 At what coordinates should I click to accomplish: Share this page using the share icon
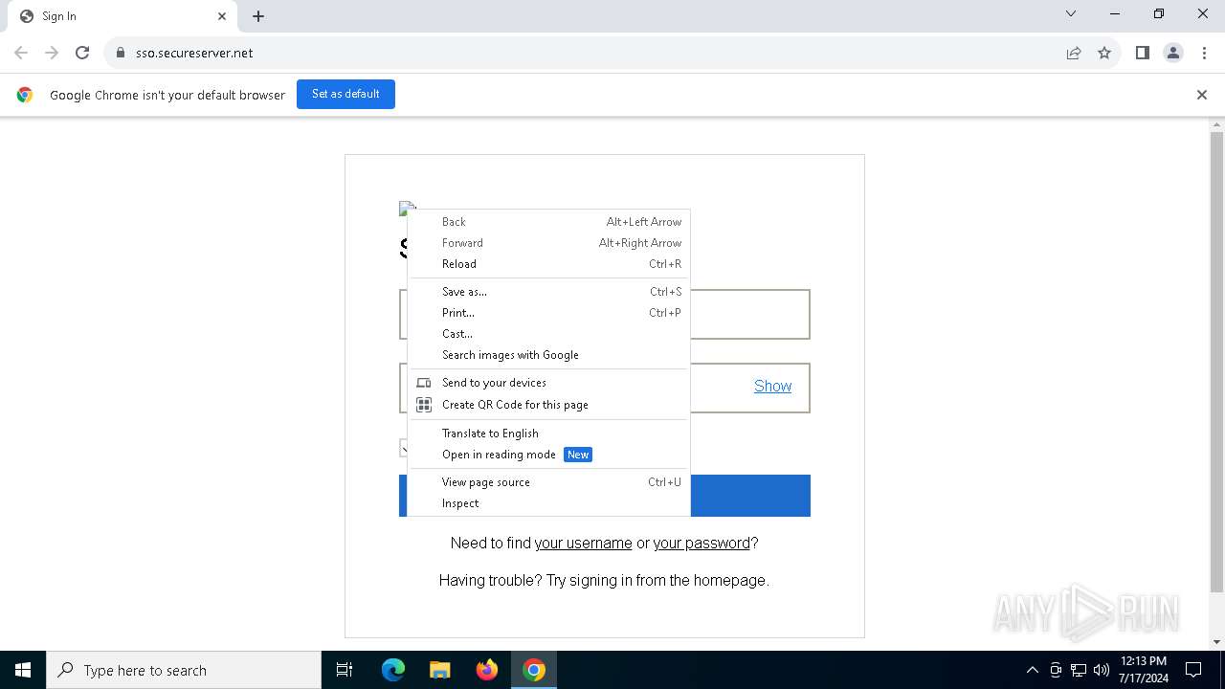[1074, 53]
